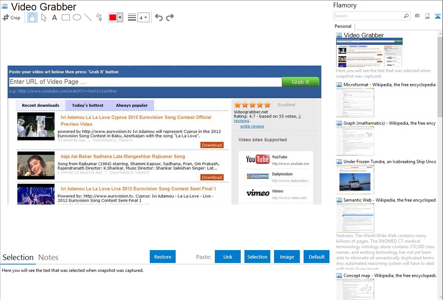Select the Crop tool
The height and width of the screenshot is (300, 443).
pyautogui.click(x=11, y=17)
